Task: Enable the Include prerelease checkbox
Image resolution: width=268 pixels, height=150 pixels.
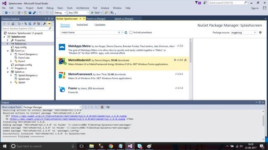Action: click(131, 32)
